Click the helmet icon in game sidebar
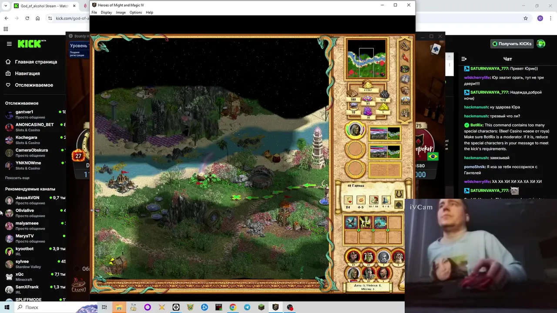Screen dimensions: 557x313 click(405, 90)
